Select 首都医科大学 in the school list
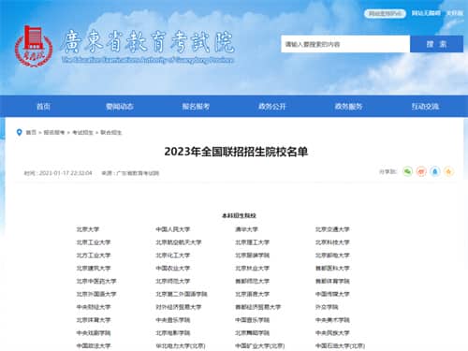Image resolution: width=468 pixels, height=351 pixels. coord(332,269)
